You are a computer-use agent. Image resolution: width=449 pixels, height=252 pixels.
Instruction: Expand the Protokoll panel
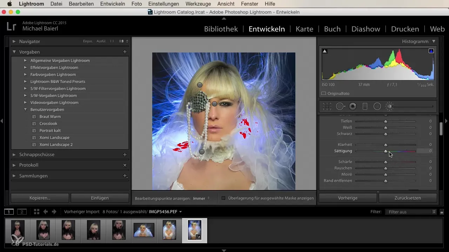(x=14, y=165)
